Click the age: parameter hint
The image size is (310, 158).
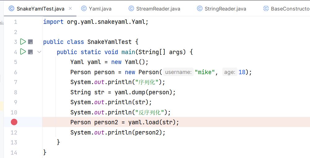(x=229, y=72)
